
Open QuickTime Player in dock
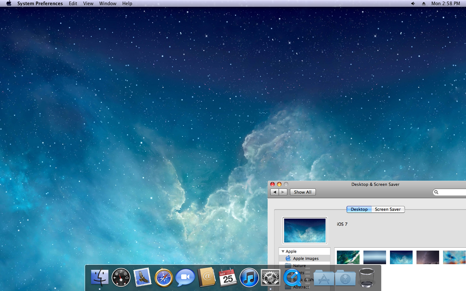click(x=292, y=277)
